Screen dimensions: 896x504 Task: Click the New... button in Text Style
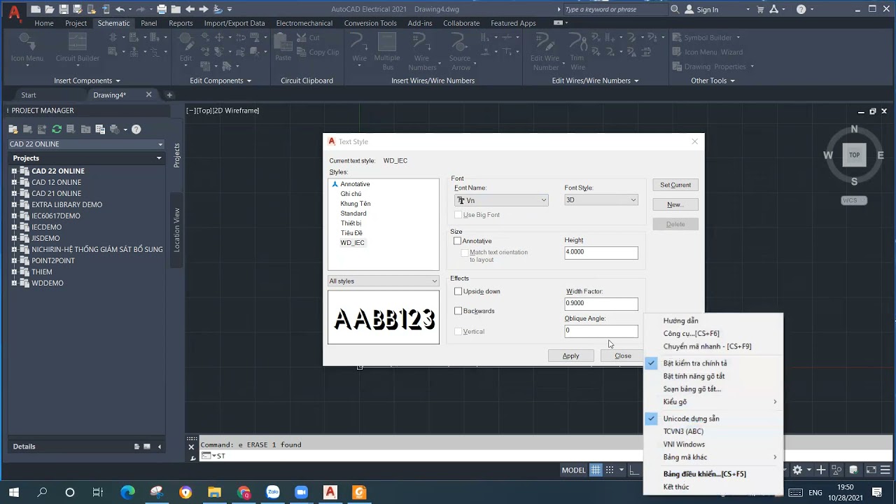[675, 204]
